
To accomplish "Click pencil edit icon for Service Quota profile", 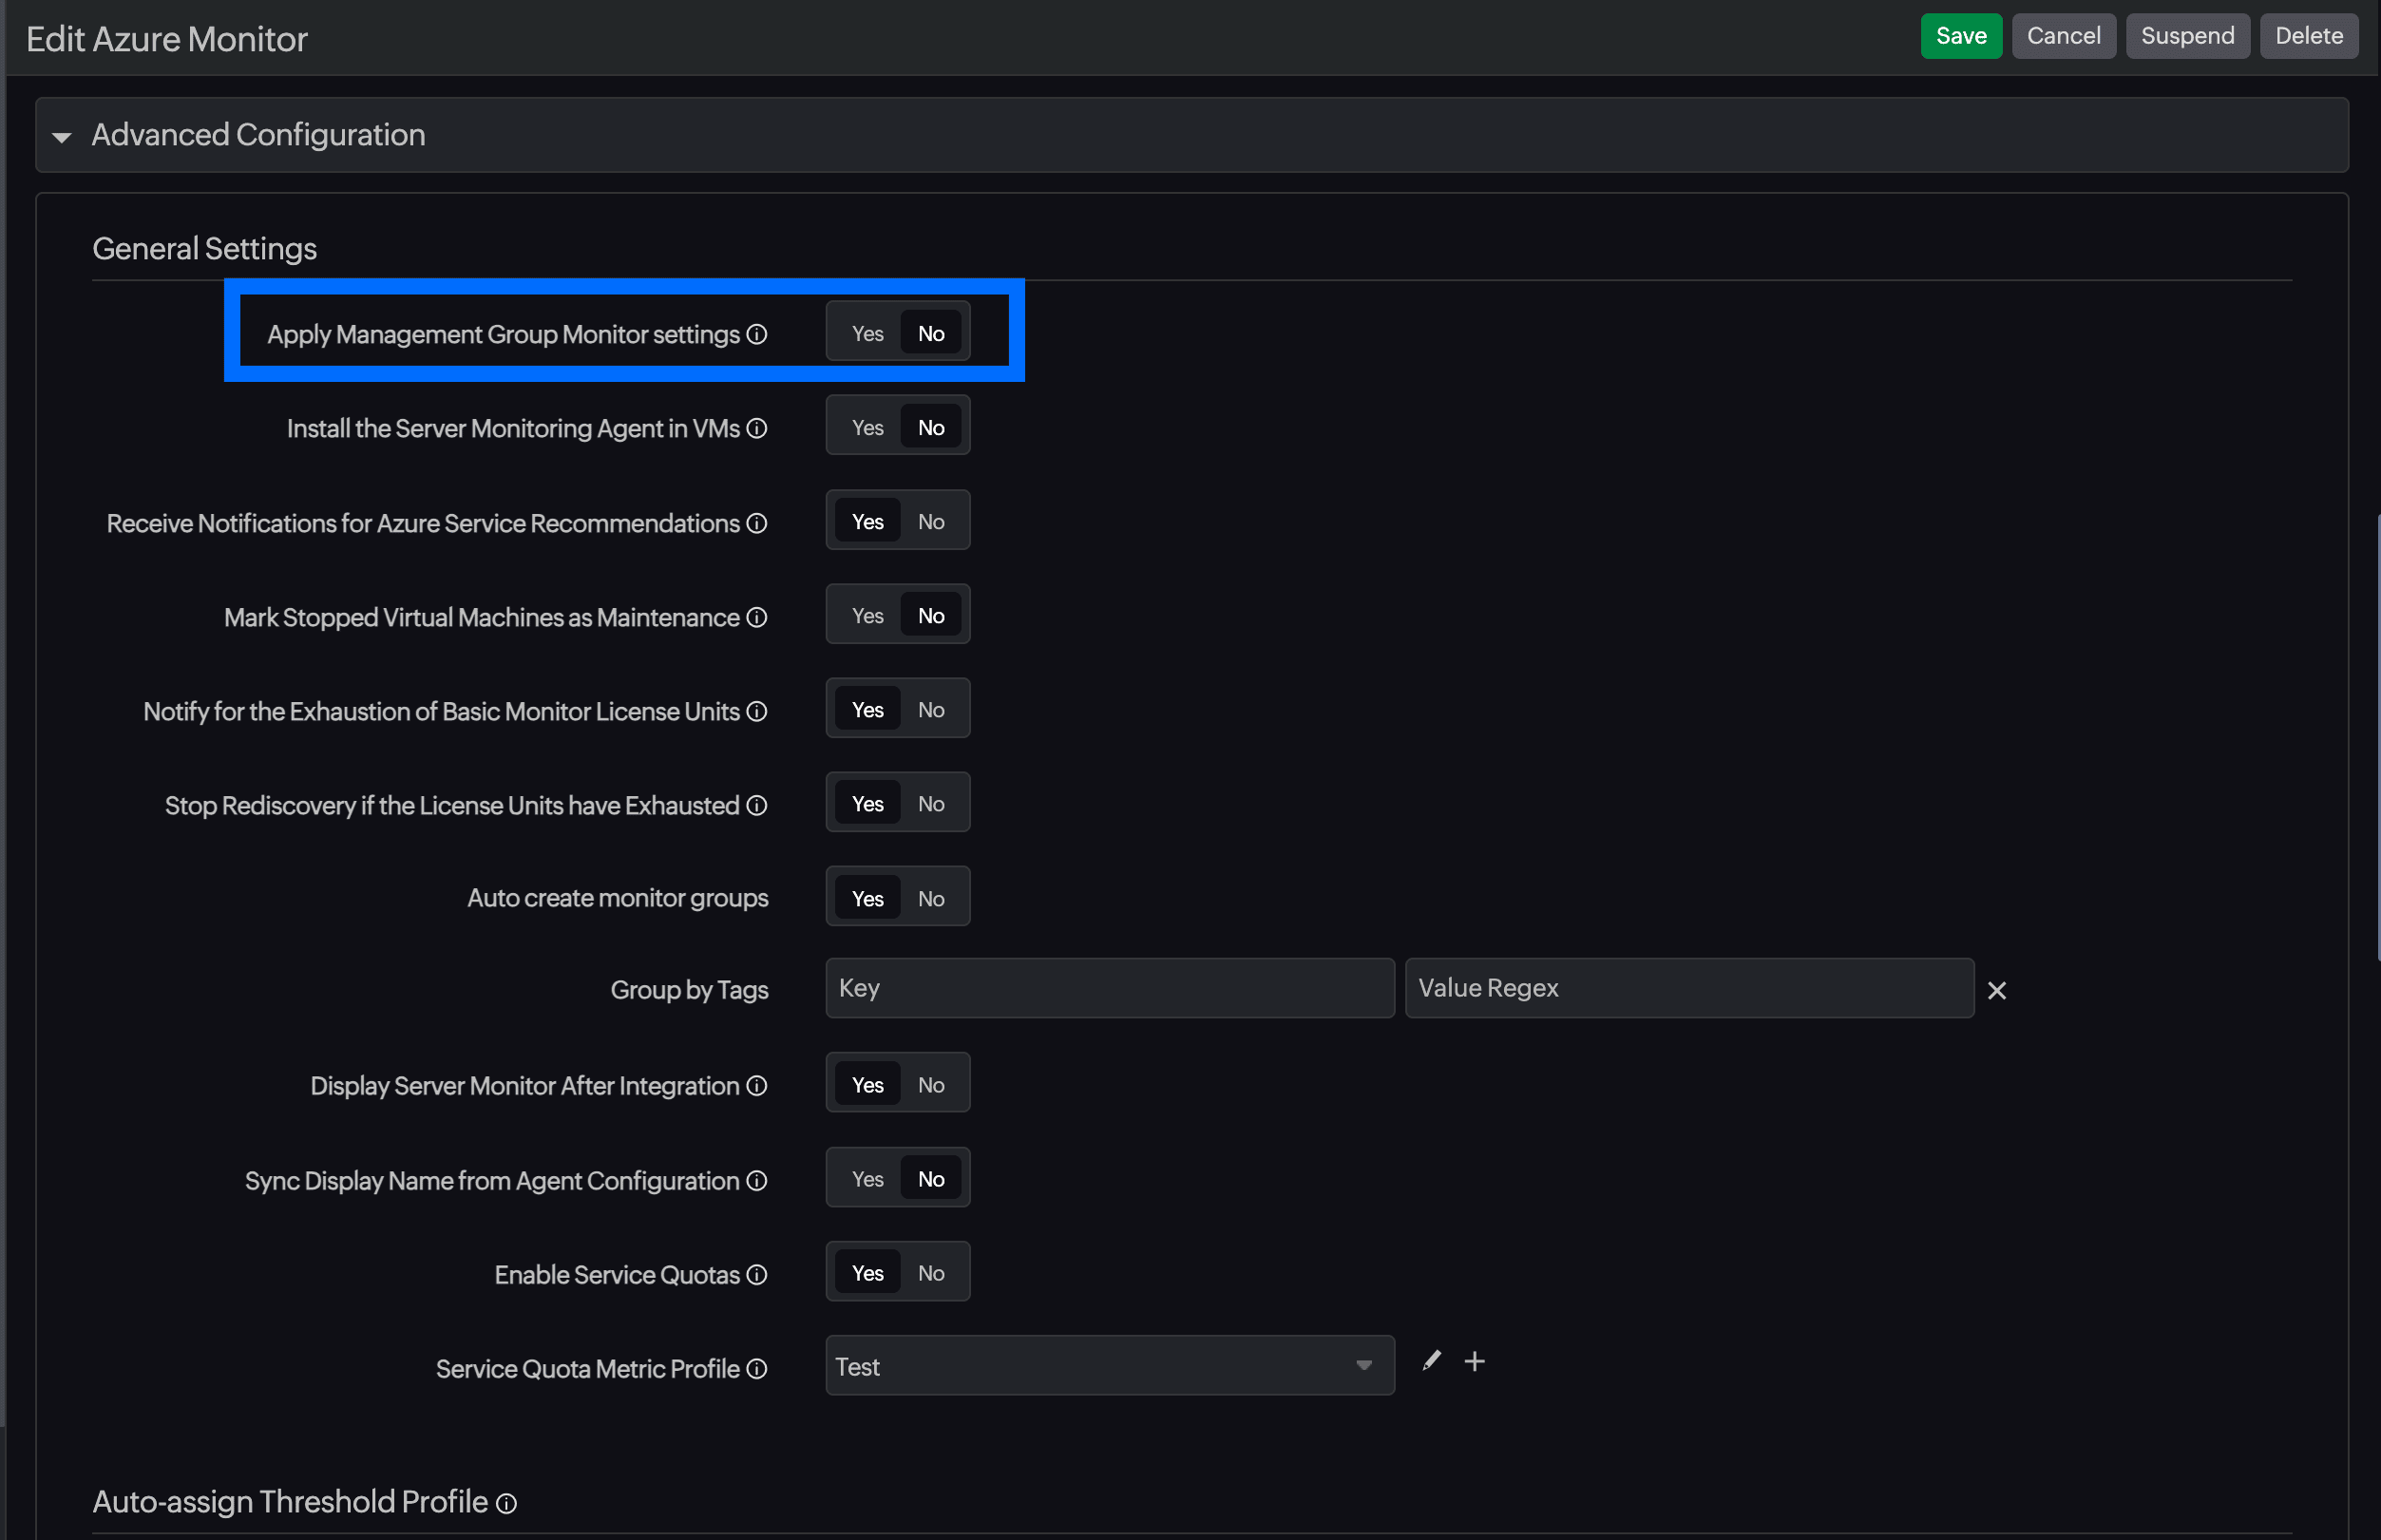I will (1431, 1361).
